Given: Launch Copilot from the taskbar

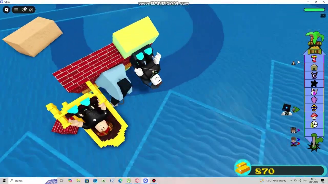Looking at the screenshot, I should [70, 181].
